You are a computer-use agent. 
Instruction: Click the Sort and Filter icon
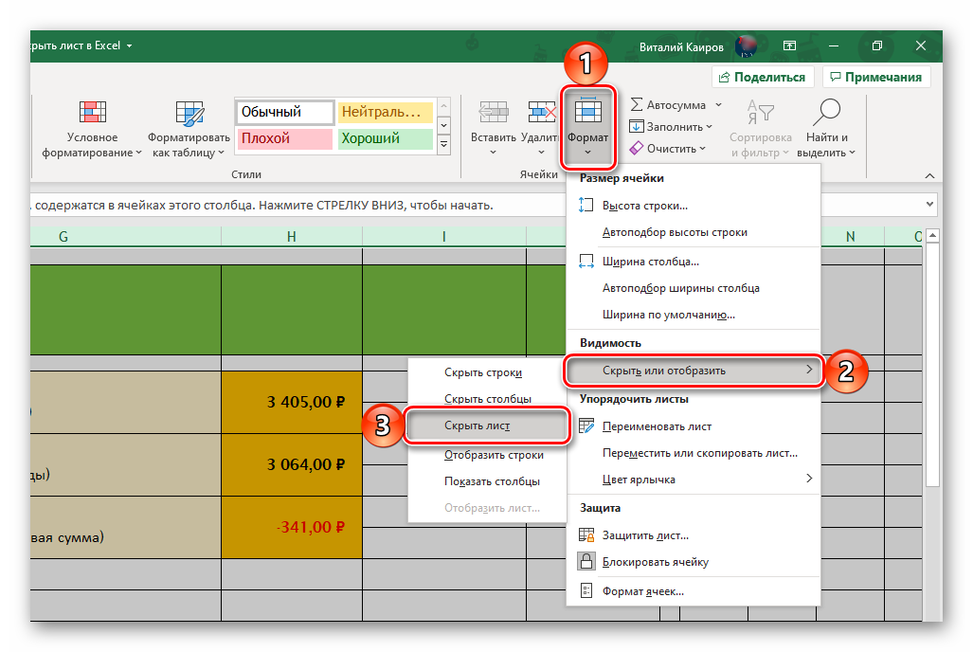[760, 113]
